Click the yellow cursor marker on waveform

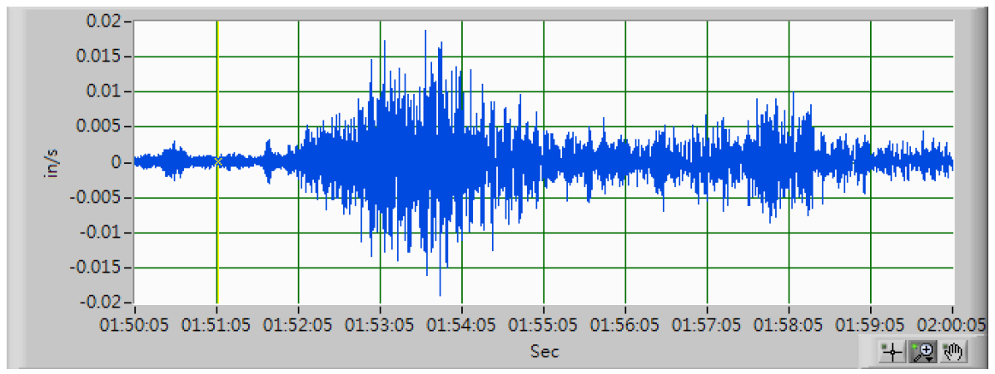(217, 161)
